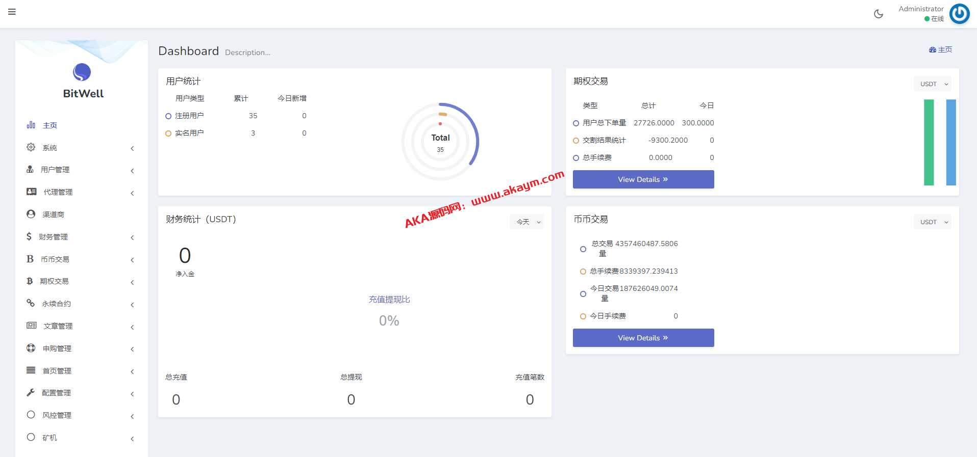Toggle dark mode moon icon
Image resolution: width=977 pixels, height=457 pixels.
tap(878, 14)
